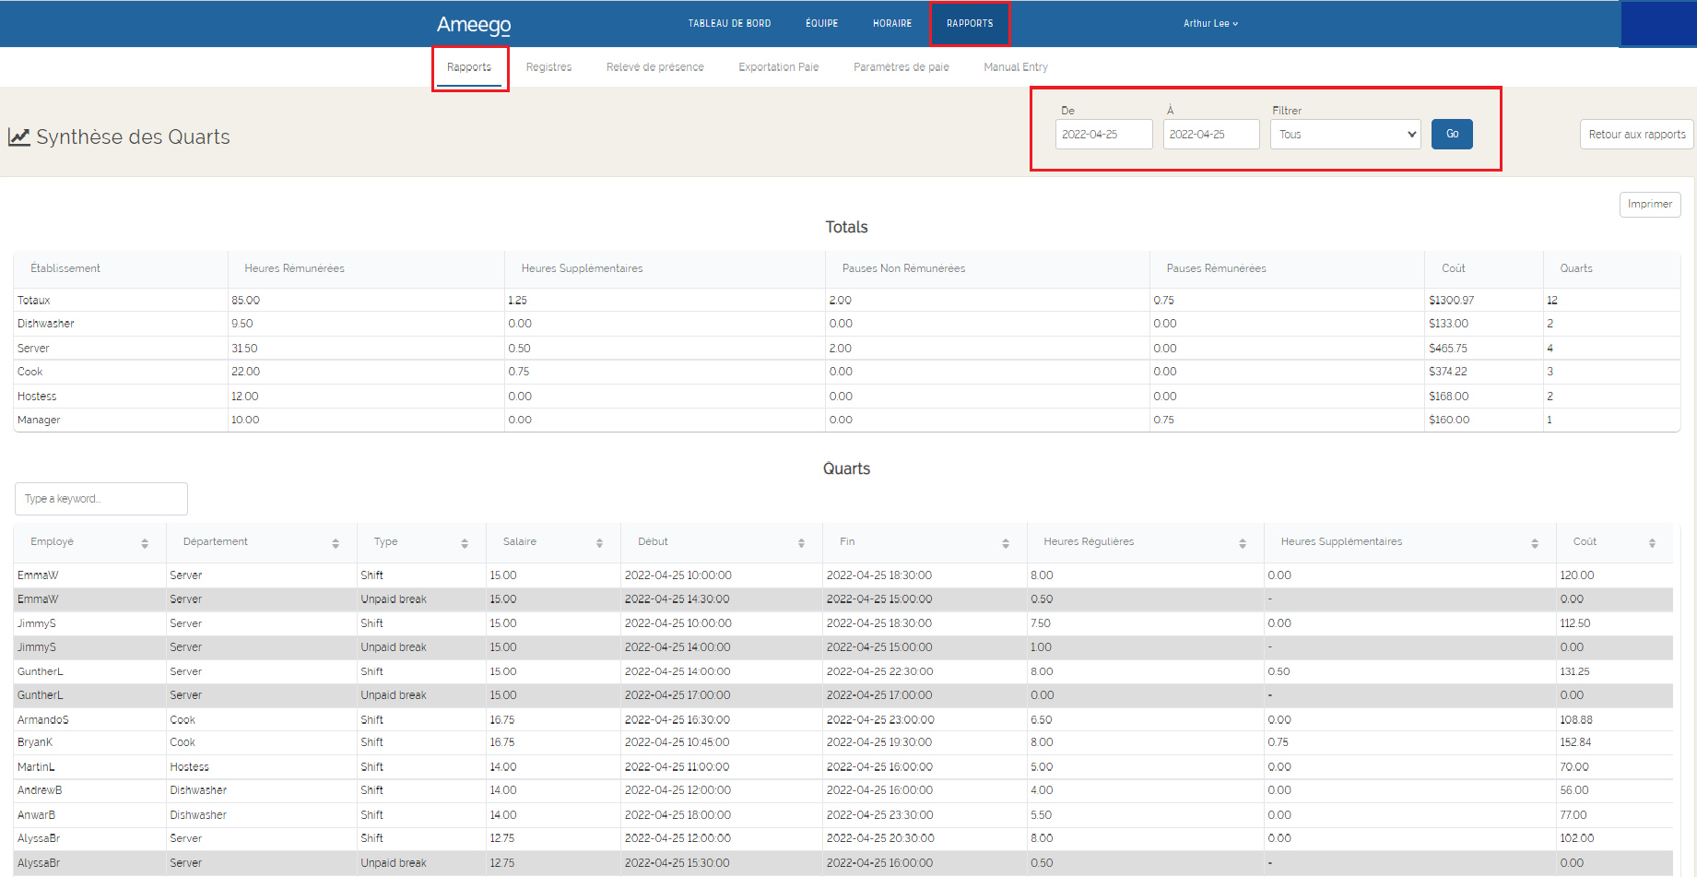Click the Ameego logo
1697x877 pixels.
tap(473, 25)
